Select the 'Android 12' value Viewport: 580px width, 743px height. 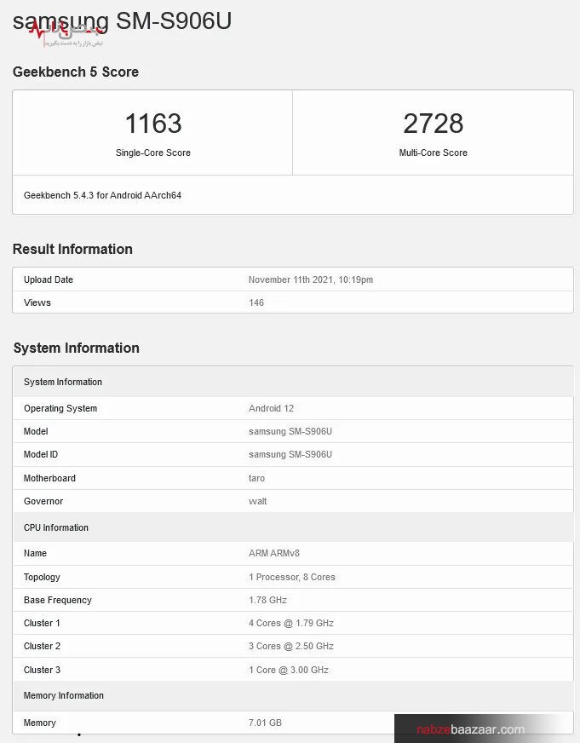(x=272, y=408)
